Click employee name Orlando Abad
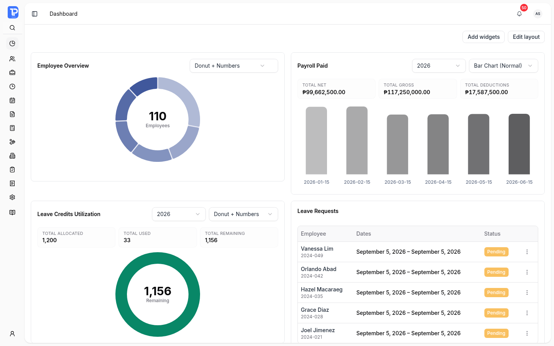Screen dimensions: 554x346 [x=319, y=269]
